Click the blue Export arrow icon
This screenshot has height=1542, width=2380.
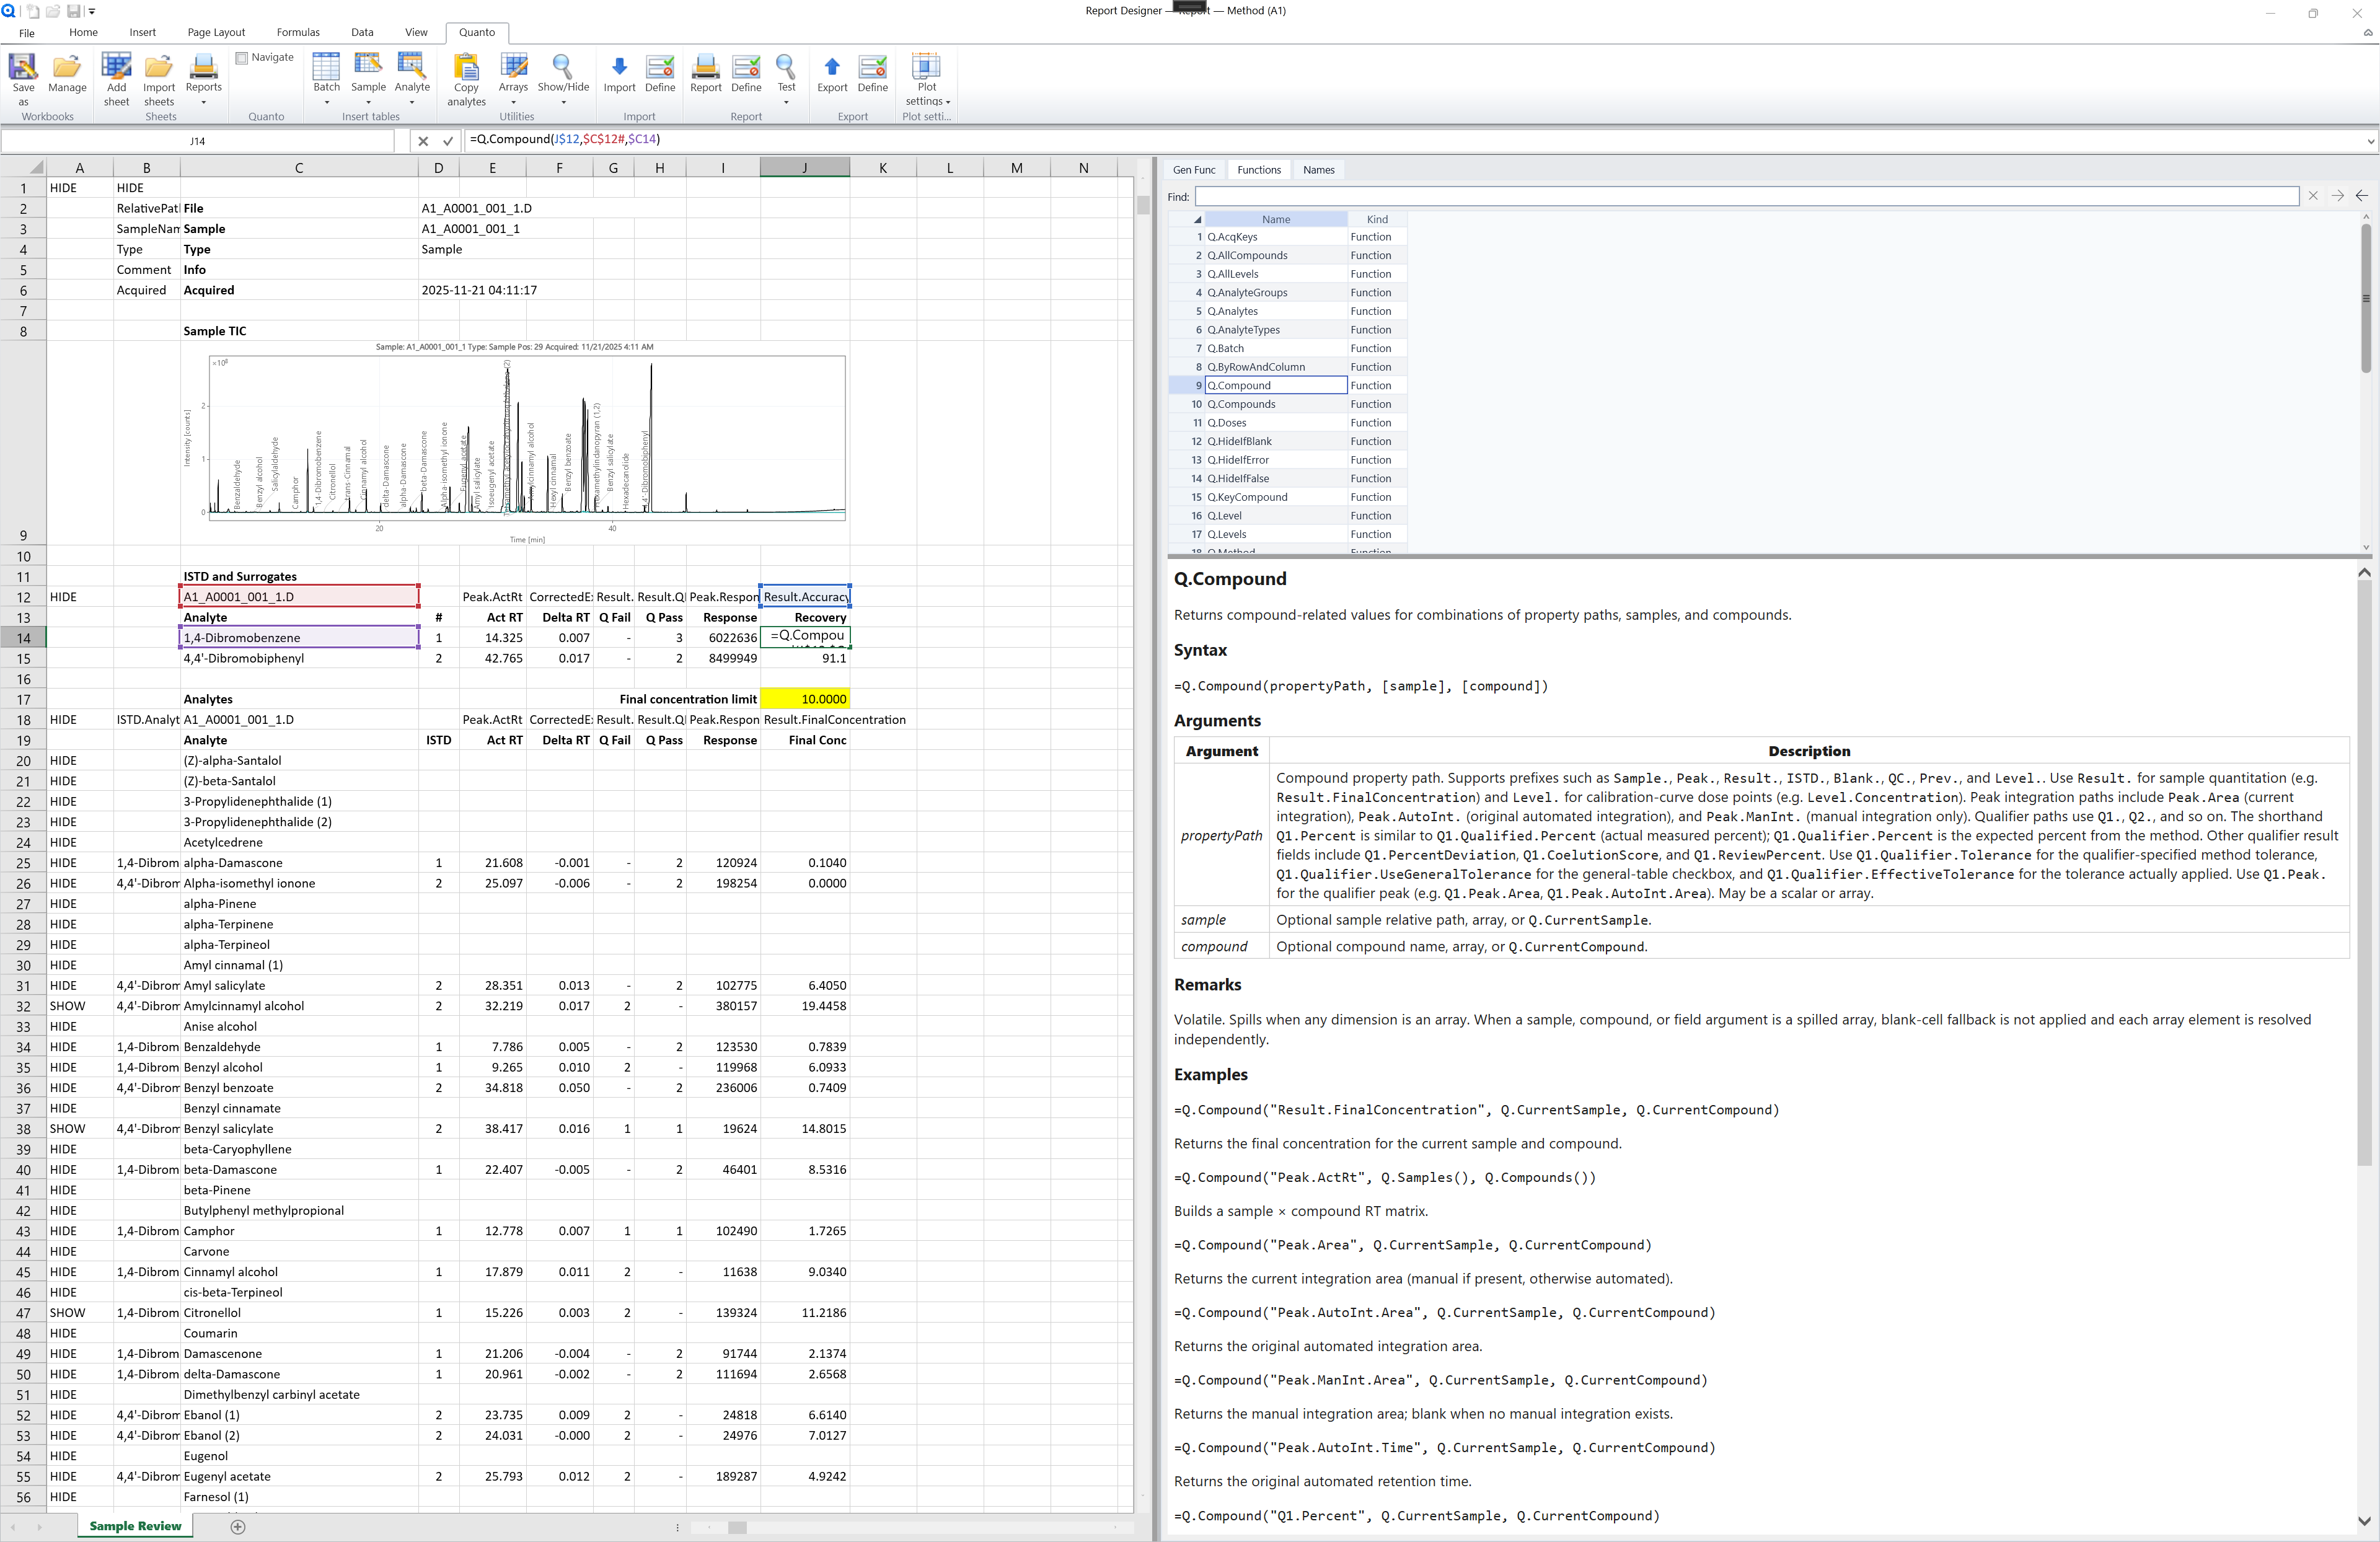tap(832, 66)
